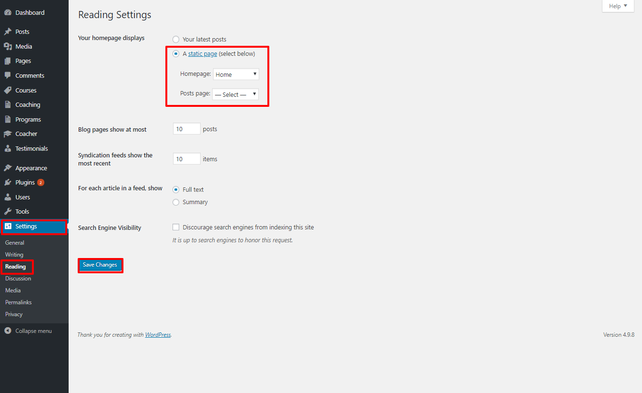This screenshot has width=642, height=393.
Task: Click the Dashboard gauge icon
Action: point(8,13)
